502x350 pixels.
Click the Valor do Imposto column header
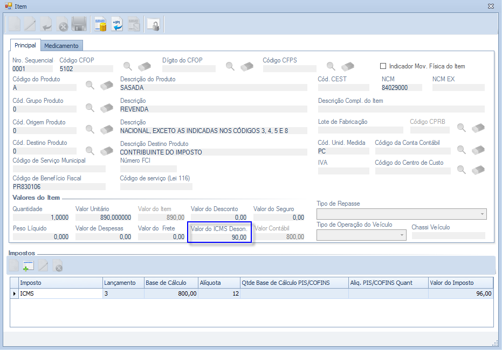tap(460, 283)
